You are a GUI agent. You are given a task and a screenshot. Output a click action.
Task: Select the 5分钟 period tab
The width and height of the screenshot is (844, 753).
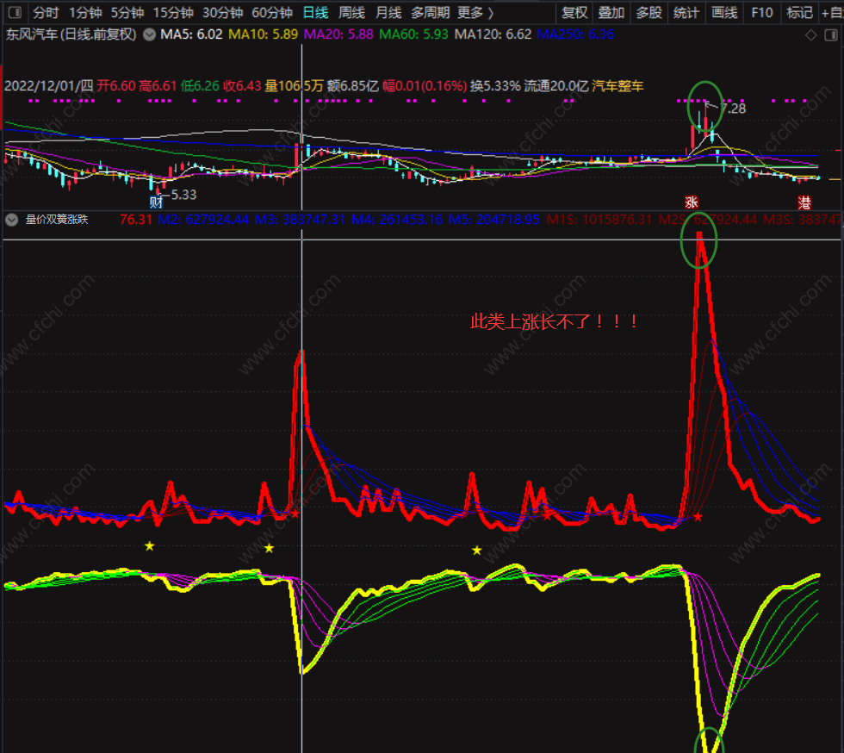pos(127,12)
